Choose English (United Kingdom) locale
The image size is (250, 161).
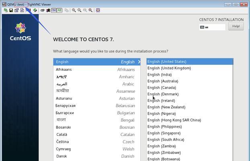pyautogui.click(x=190, y=68)
